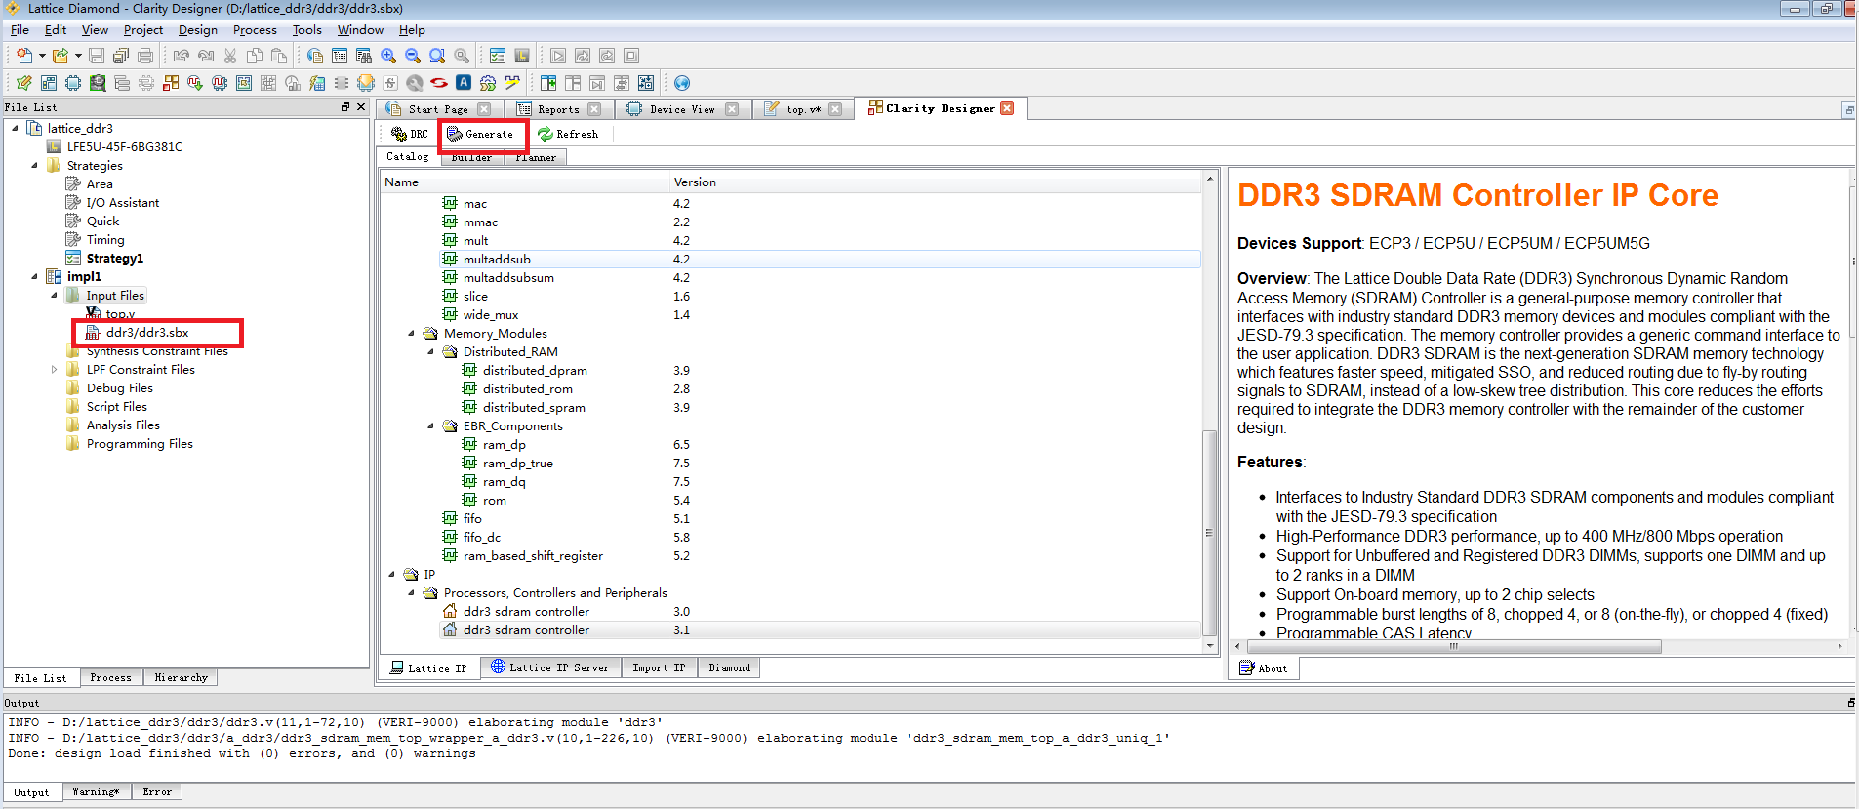Click the catalog list vertical scrollbar

coord(1210,533)
